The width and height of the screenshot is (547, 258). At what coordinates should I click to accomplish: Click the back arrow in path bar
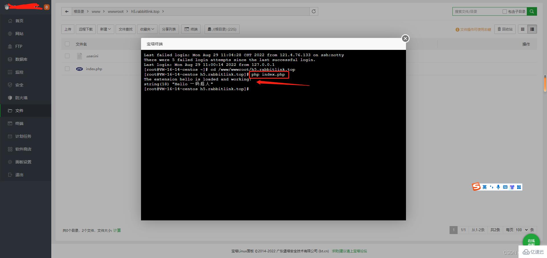click(67, 11)
